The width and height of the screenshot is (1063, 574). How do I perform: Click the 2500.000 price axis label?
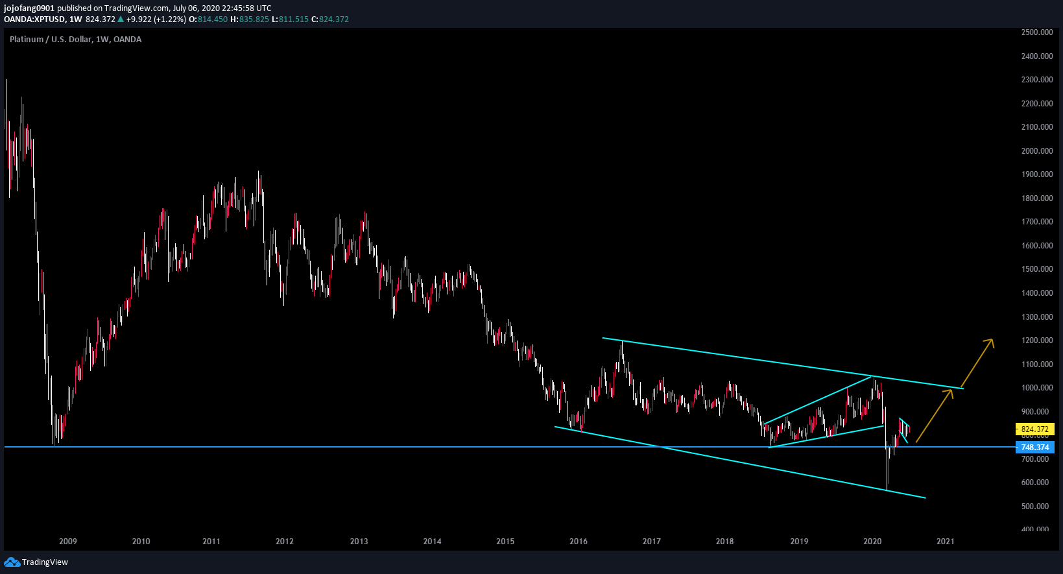(1036, 32)
